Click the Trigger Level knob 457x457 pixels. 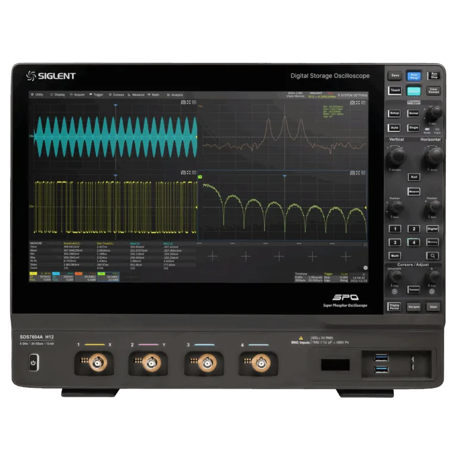tap(434, 112)
